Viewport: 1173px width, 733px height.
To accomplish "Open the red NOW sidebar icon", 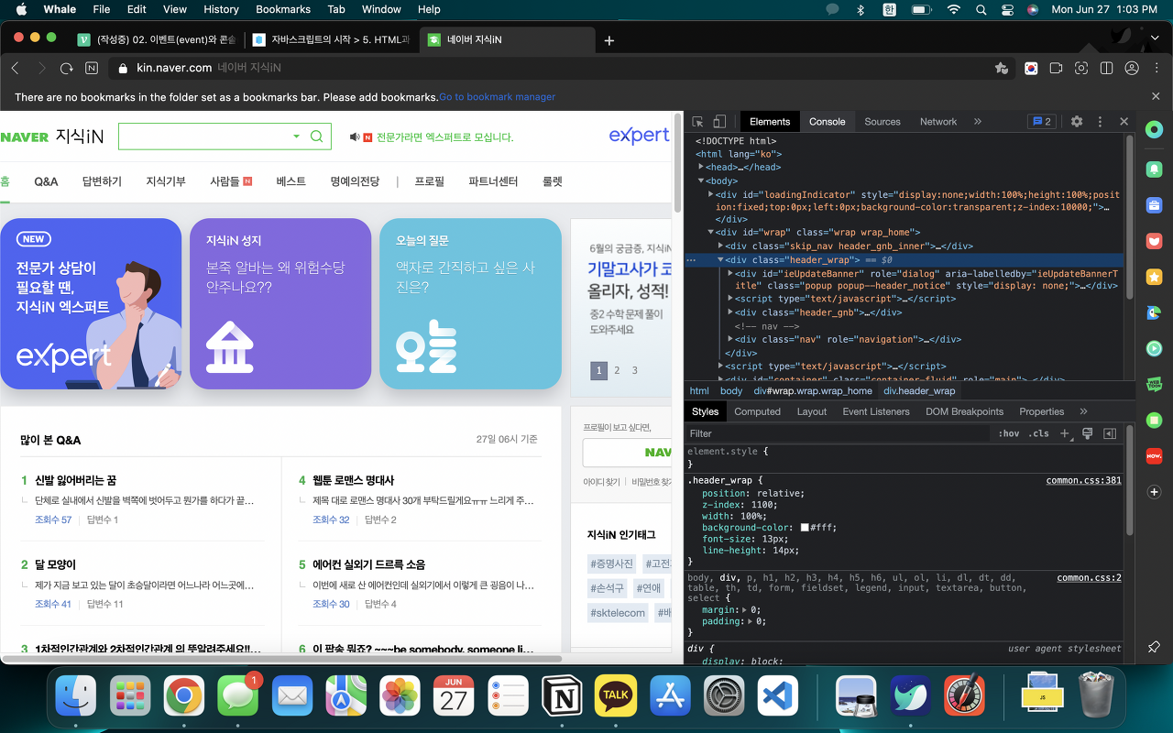I will pos(1155,455).
